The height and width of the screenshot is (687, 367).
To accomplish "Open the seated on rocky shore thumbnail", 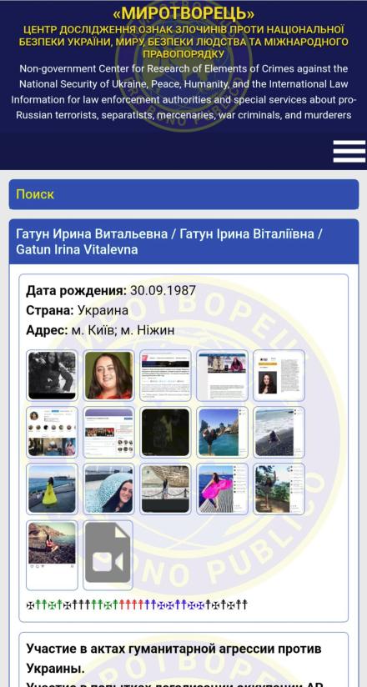I will (53, 555).
